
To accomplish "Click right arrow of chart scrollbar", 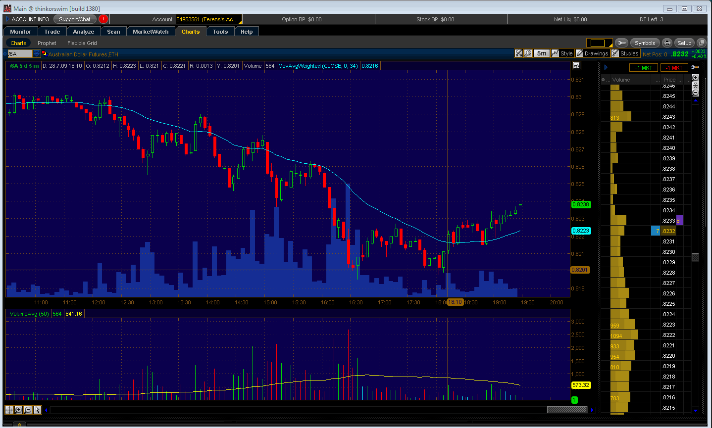I will click(x=592, y=410).
